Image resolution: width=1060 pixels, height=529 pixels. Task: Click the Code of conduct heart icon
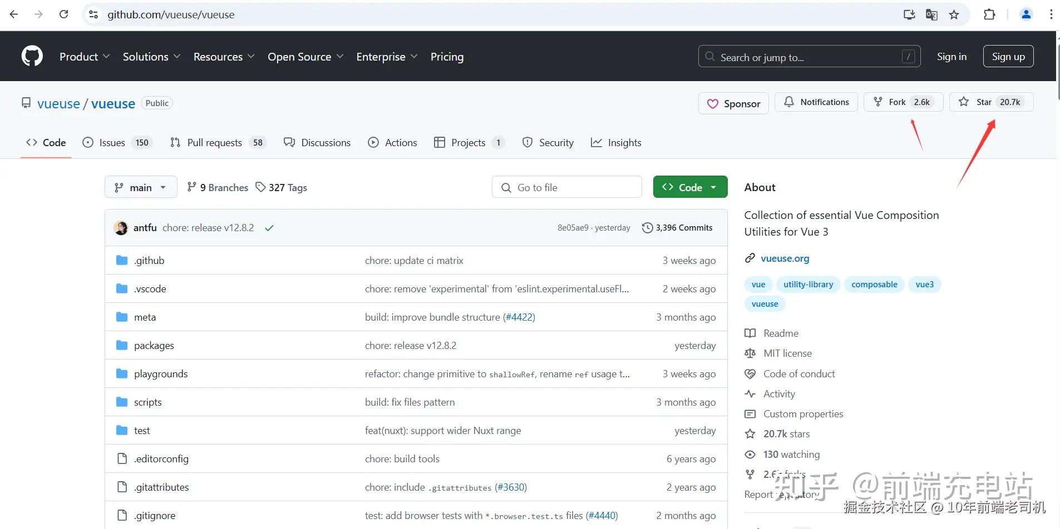click(x=750, y=373)
